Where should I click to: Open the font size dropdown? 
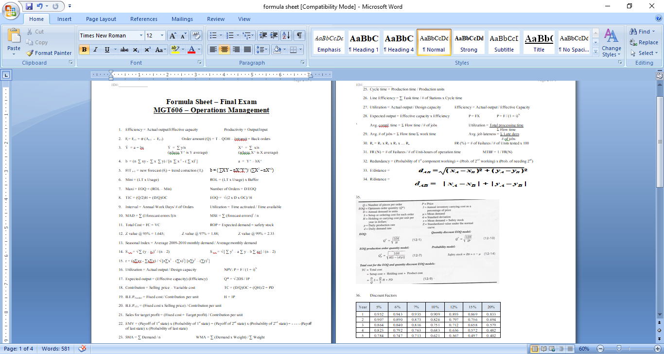pos(162,35)
